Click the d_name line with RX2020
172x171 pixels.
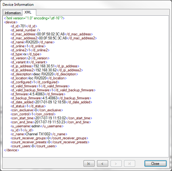[33, 42]
